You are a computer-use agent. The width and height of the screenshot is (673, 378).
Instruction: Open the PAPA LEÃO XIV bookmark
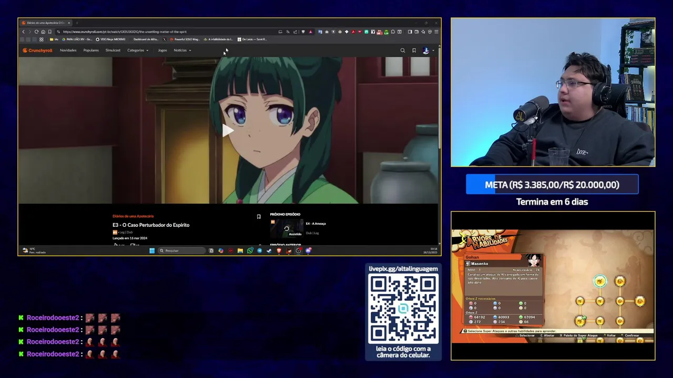click(x=77, y=39)
